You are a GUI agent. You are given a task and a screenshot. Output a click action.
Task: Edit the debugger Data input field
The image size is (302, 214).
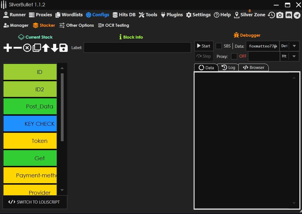263,46
